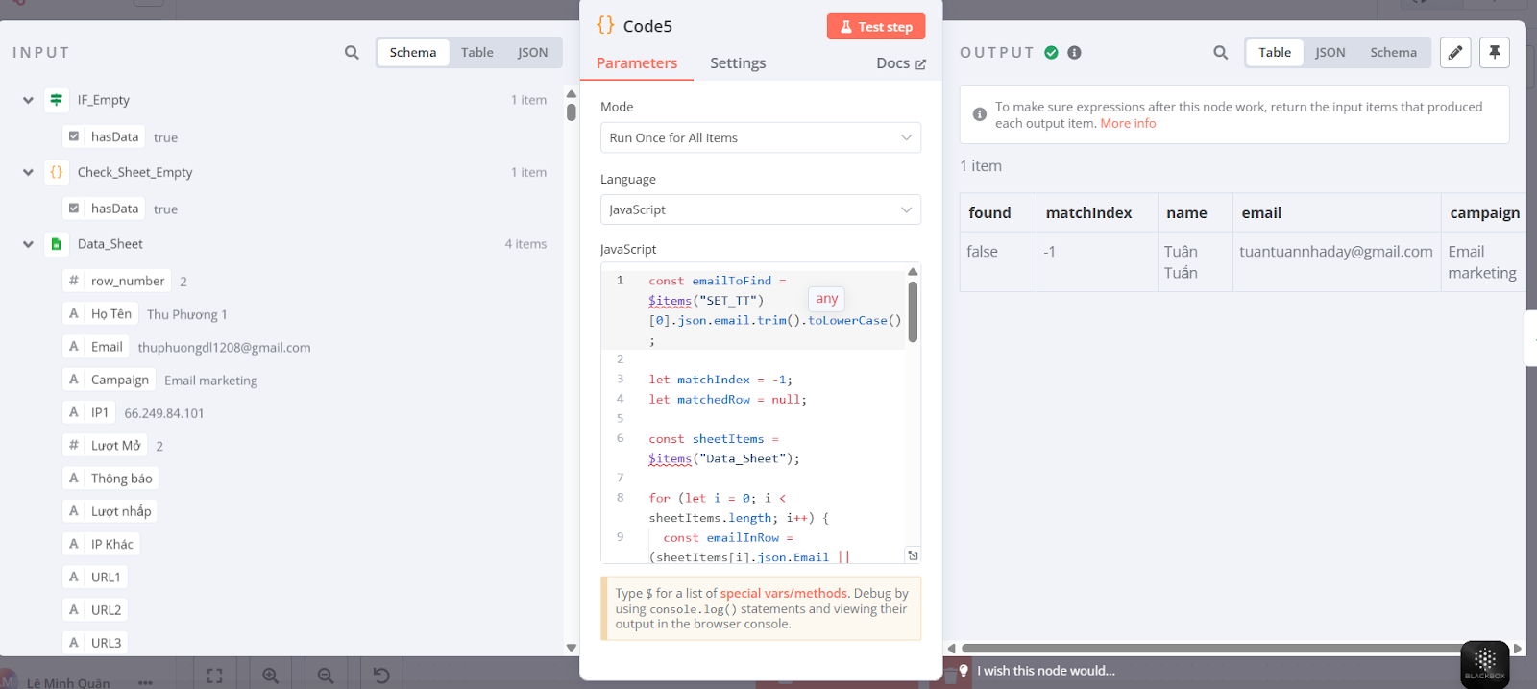This screenshot has width=1537, height=689.
Task: Click the Email string type icon
Action: (74, 346)
